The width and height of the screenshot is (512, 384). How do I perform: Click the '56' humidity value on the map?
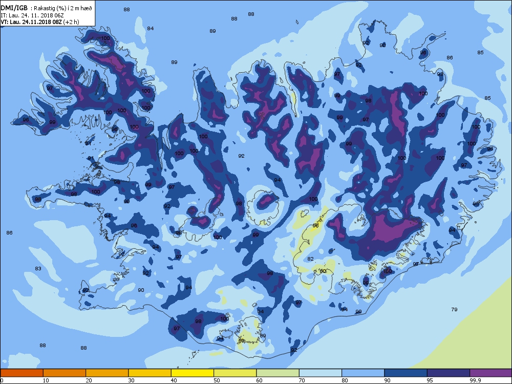tap(315, 226)
